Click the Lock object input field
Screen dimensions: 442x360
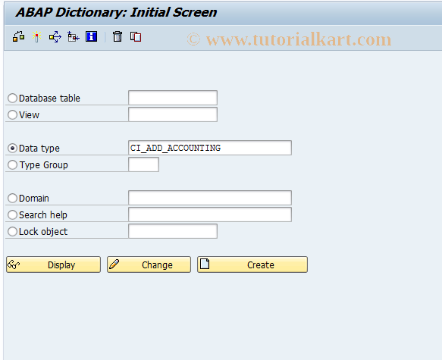[173, 231]
